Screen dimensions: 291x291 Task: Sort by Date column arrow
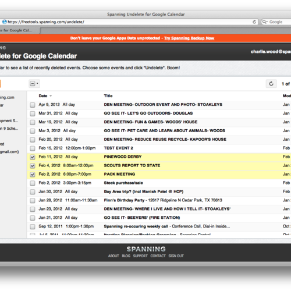51,96
